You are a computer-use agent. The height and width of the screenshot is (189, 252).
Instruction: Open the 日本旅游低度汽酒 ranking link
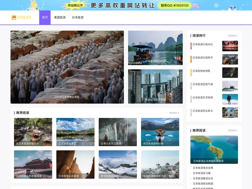[x=203, y=84]
